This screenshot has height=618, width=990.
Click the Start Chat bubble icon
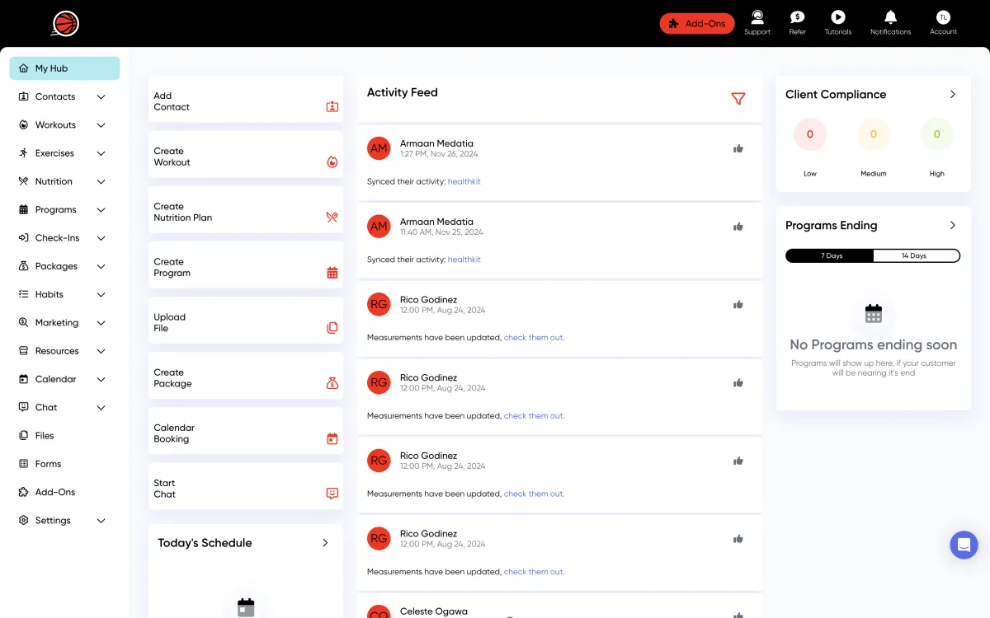[332, 494]
